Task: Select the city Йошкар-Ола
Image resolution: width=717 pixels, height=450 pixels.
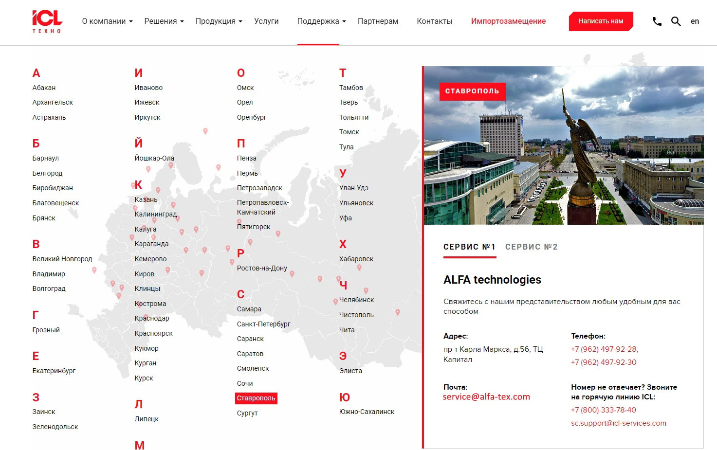Action: (x=154, y=159)
